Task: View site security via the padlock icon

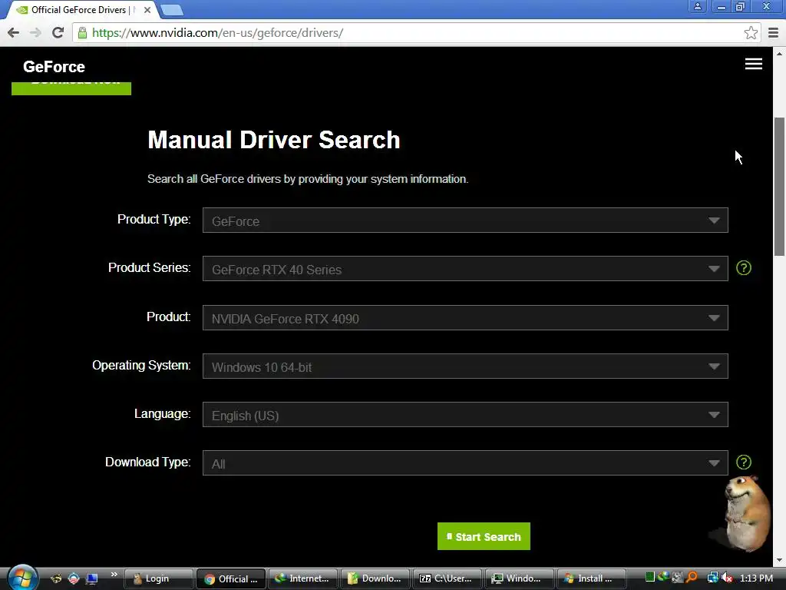Action: click(x=82, y=32)
